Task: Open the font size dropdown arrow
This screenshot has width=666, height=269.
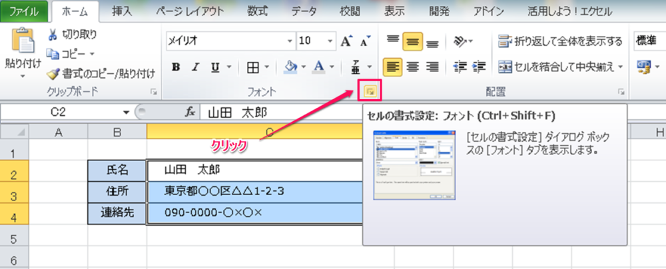Action: pos(329,41)
